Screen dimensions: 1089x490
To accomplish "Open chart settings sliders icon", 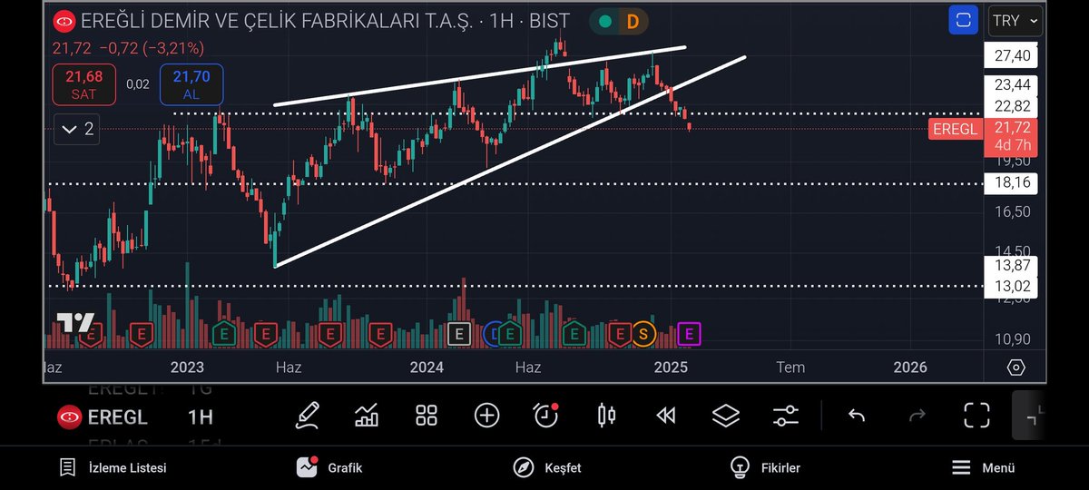I will click(786, 416).
